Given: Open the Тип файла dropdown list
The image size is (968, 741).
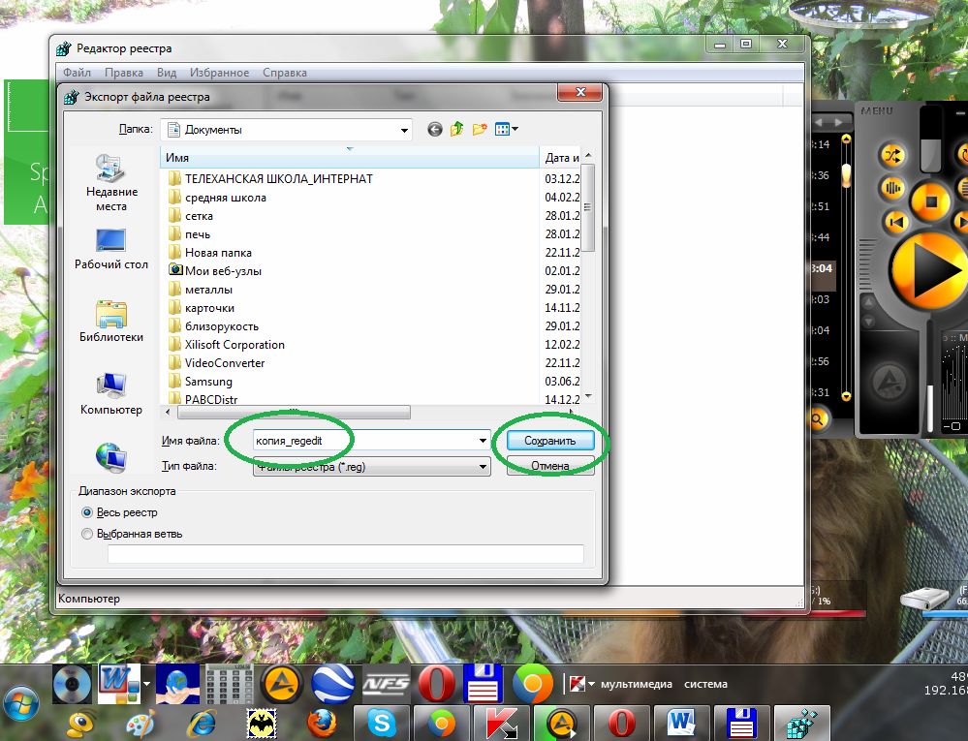Looking at the screenshot, I should pyautogui.click(x=483, y=467).
